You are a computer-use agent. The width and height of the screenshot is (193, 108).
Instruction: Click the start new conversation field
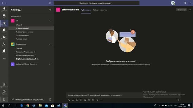123,95
